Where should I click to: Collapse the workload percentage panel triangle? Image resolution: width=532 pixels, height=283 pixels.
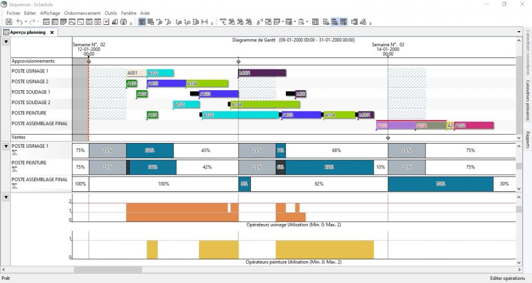(x=6, y=146)
